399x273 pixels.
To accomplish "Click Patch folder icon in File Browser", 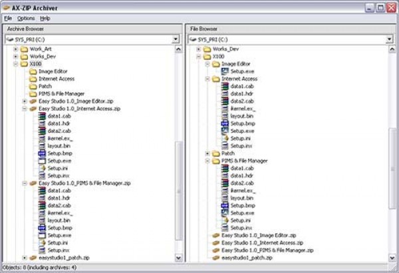I will point(215,153).
